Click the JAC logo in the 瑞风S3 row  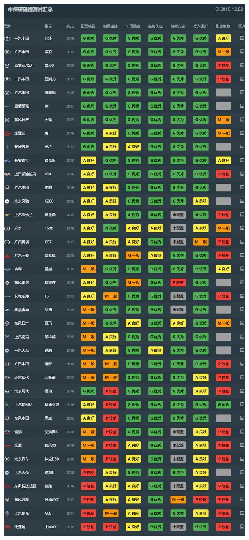click(x=7, y=445)
